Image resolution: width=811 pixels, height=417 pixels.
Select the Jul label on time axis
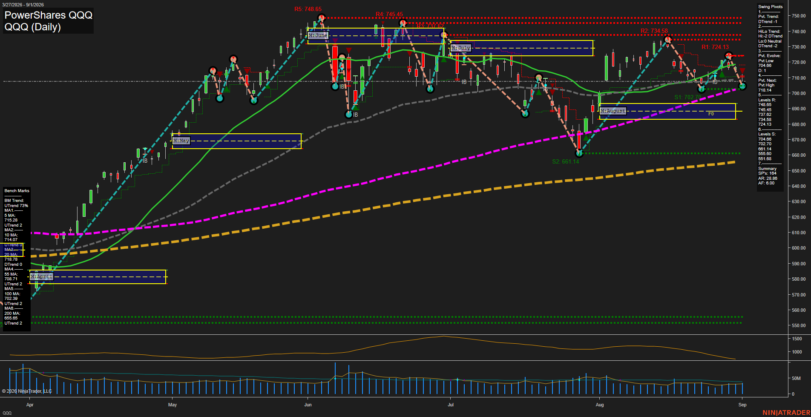click(451, 405)
